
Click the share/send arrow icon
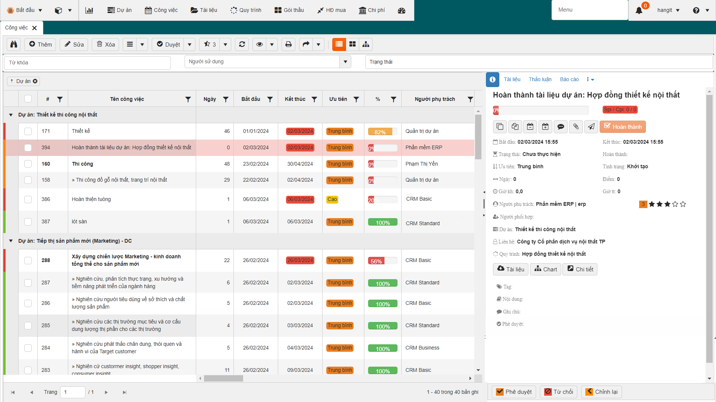590,127
